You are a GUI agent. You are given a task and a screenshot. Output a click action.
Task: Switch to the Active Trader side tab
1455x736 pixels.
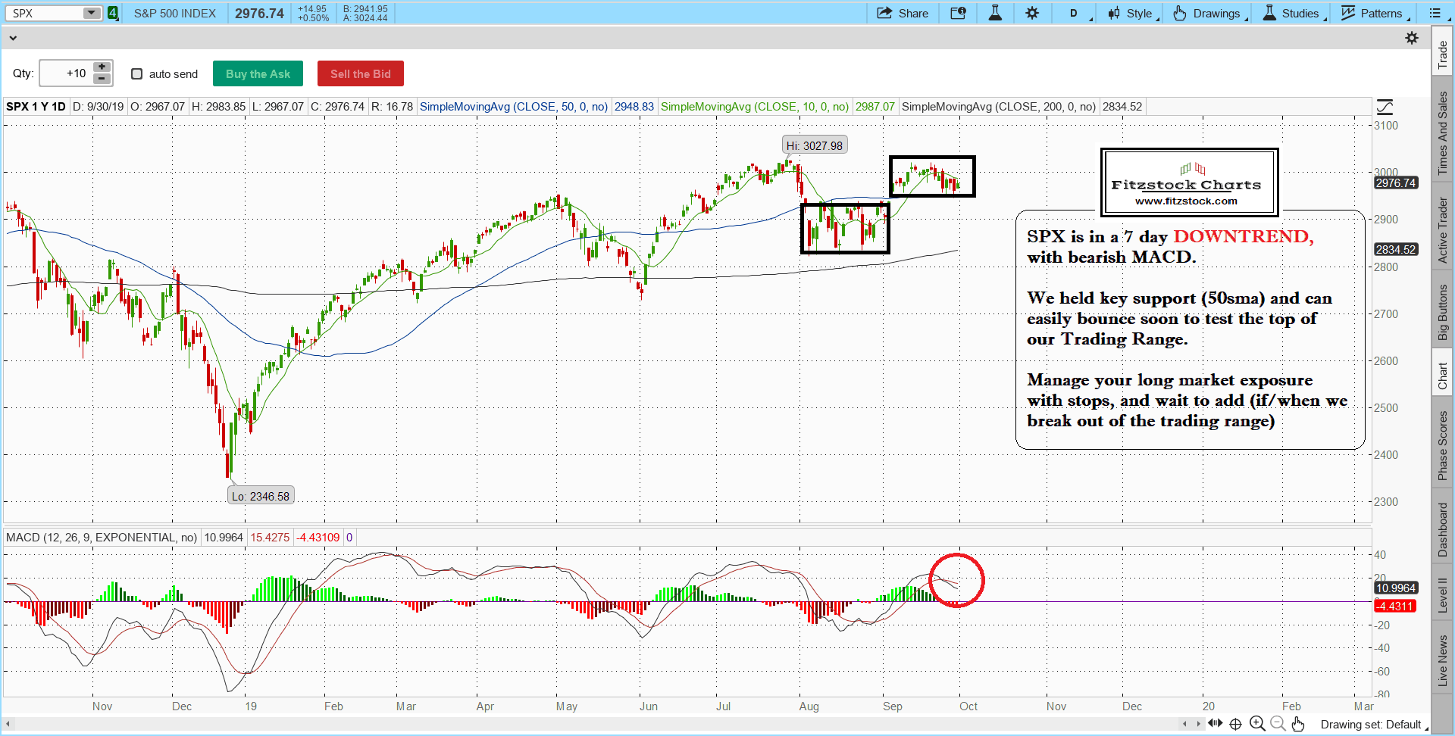pyautogui.click(x=1443, y=230)
